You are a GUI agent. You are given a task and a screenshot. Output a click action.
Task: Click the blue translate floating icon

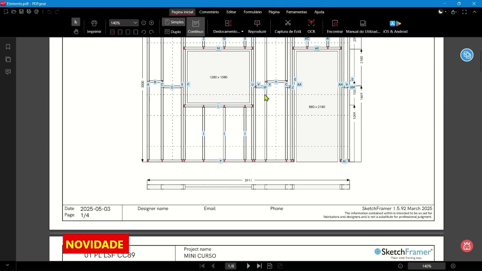pyautogui.click(x=467, y=55)
